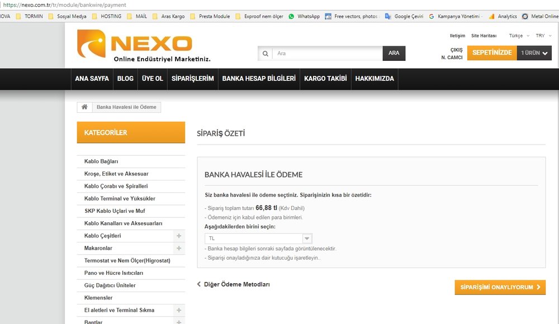This screenshot has height=324, width=559.
Task: Click the ARA search button
Action: tap(394, 53)
